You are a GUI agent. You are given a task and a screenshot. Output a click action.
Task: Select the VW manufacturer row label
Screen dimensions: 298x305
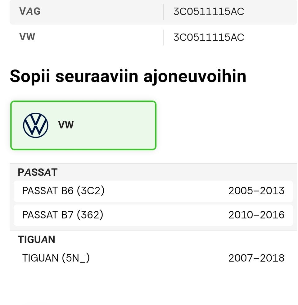coord(27,37)
